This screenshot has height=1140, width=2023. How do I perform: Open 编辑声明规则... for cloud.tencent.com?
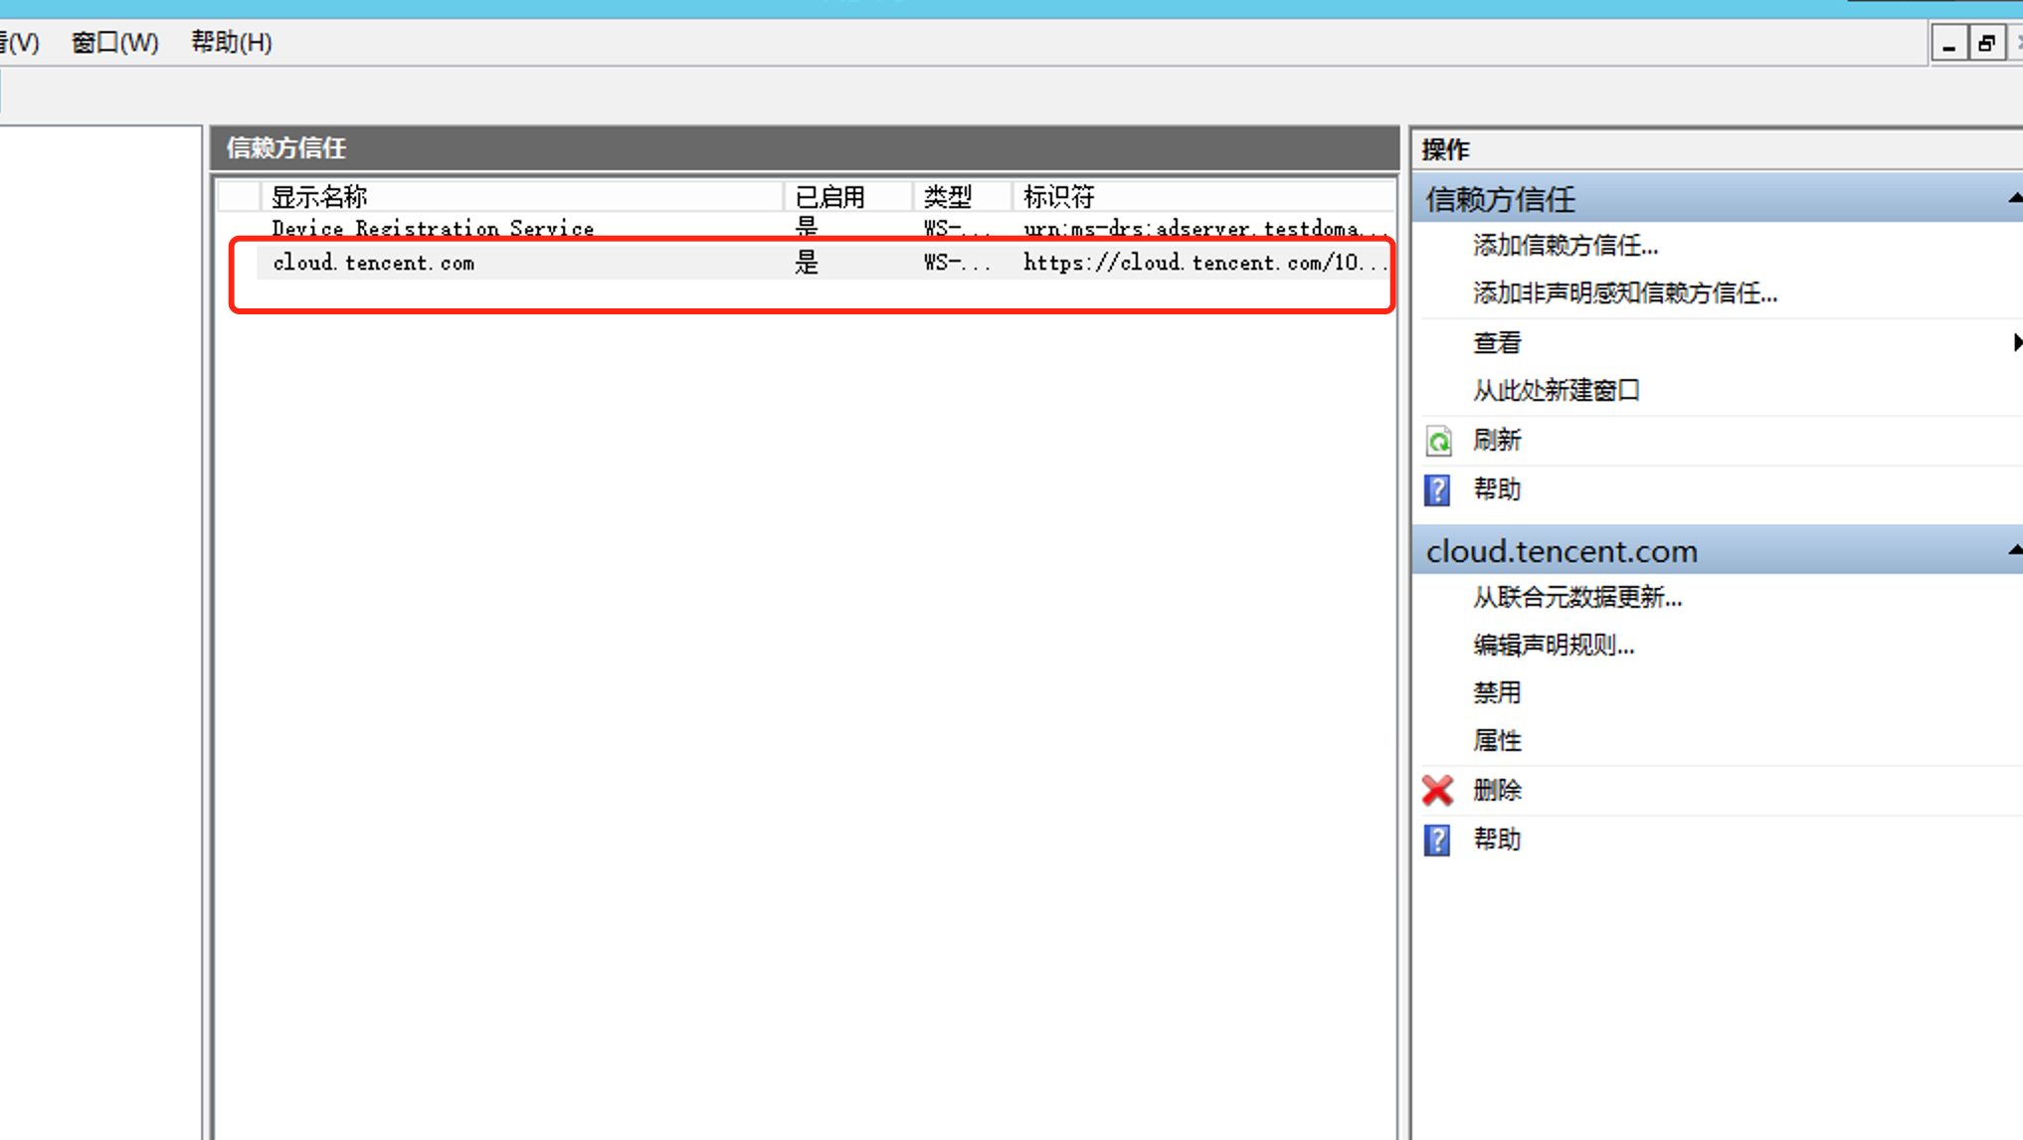click(1553, 646)
